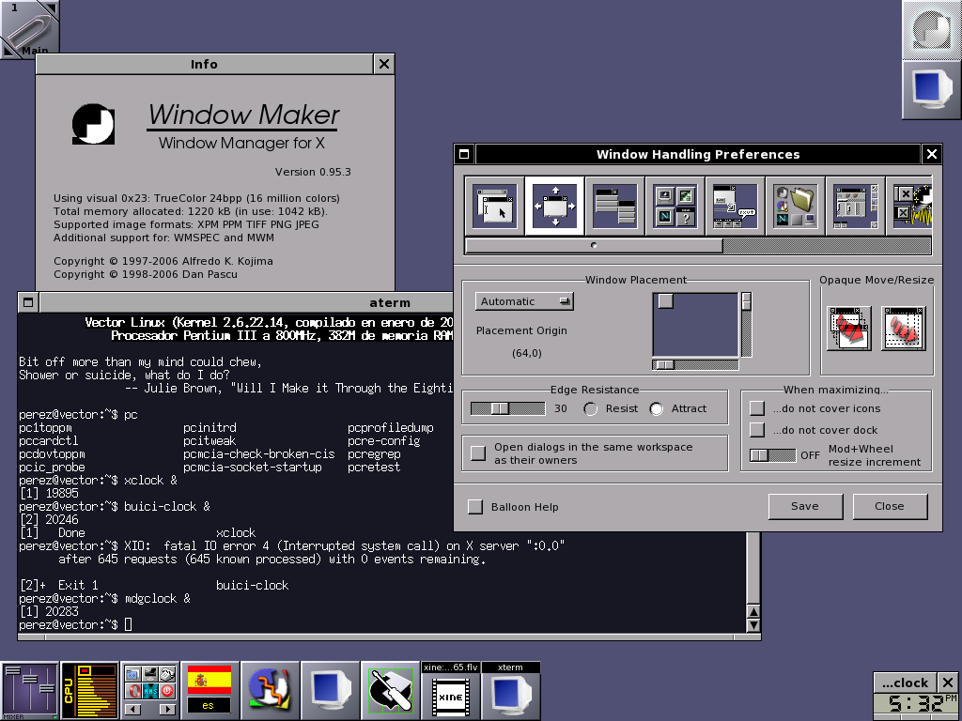Enable do not cover icons checkbox
The width and height of the screenshot is (962, 721).
[757, 408]
